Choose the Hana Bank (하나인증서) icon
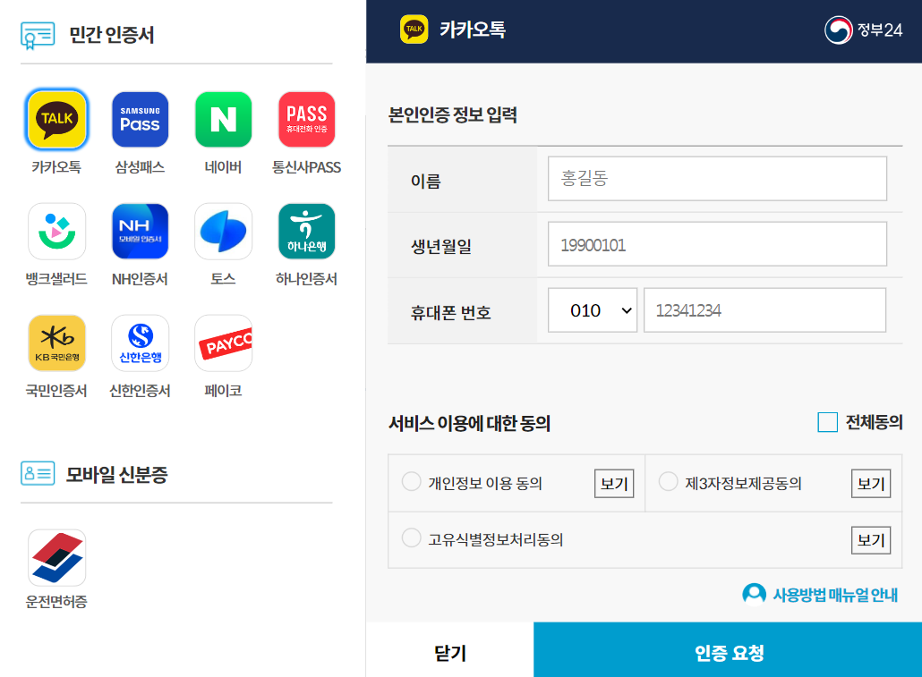Screen dimensions: 922x677 pyautogui.click(x=306, y=231)
